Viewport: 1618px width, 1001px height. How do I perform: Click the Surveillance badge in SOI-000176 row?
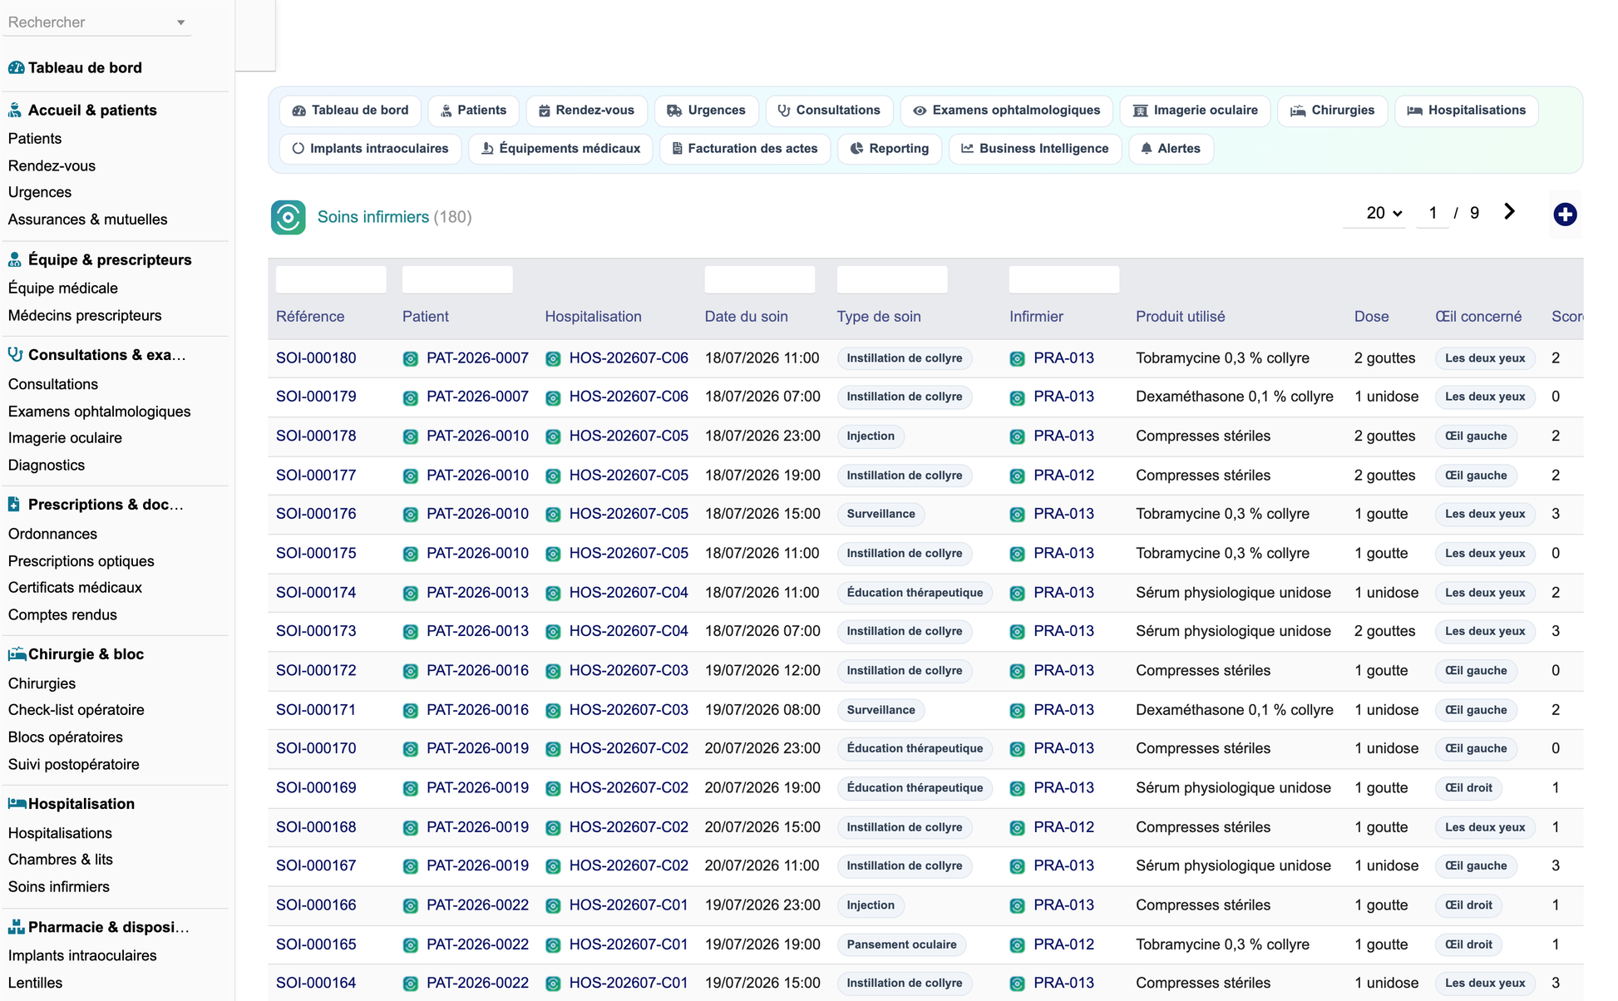[881, 514]
